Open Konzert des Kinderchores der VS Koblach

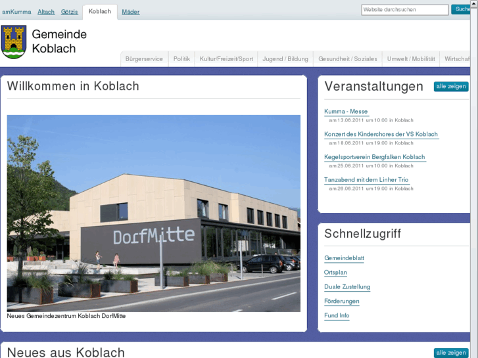[381, 135]
